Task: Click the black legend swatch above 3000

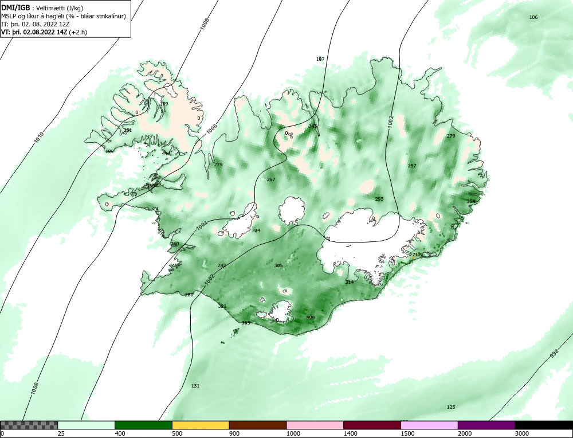Action: [x=544, y=425]
